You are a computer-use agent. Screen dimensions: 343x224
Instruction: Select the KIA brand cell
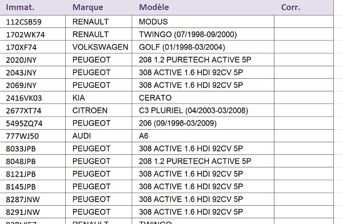pyautogui.click(x=99, y=98)
